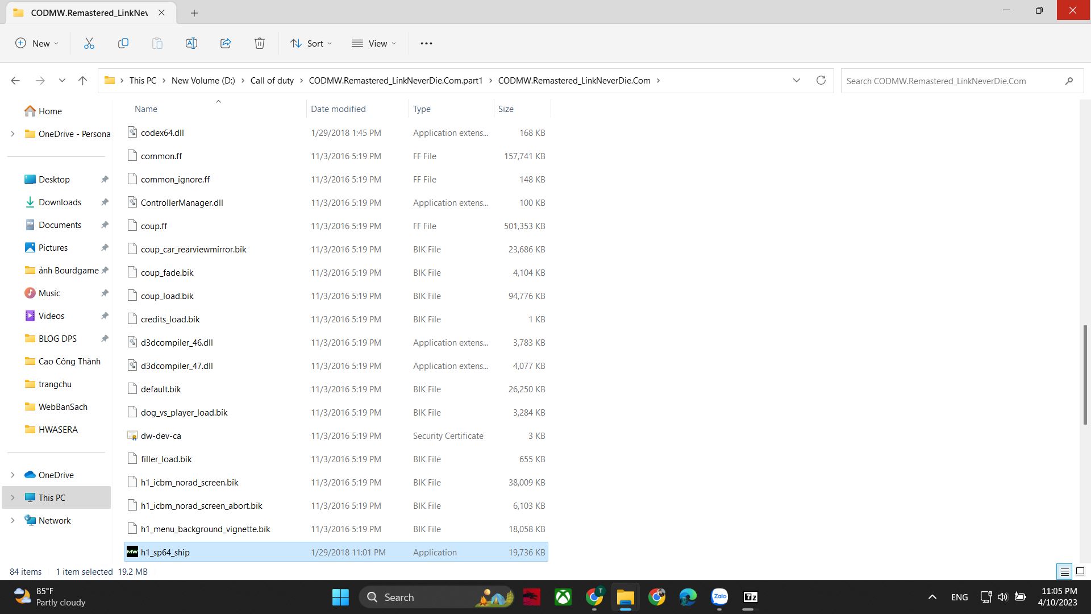The height and width of the screenshot is (614, 1091).
Task: Navigate to Call of duty breadcrumb
Action: coord(272,80)
